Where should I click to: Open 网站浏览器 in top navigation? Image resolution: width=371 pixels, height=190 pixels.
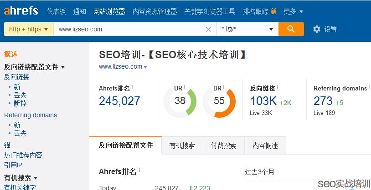pos(109,11)
